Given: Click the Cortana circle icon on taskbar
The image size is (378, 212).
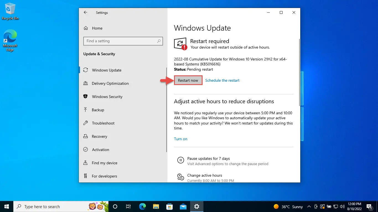Looking at the screenshot, I should pyautogui.click(x=115, y=206).
